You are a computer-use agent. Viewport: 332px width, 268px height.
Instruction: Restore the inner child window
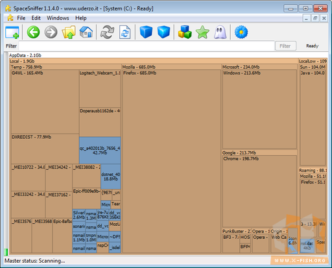(x=315, y=18)
